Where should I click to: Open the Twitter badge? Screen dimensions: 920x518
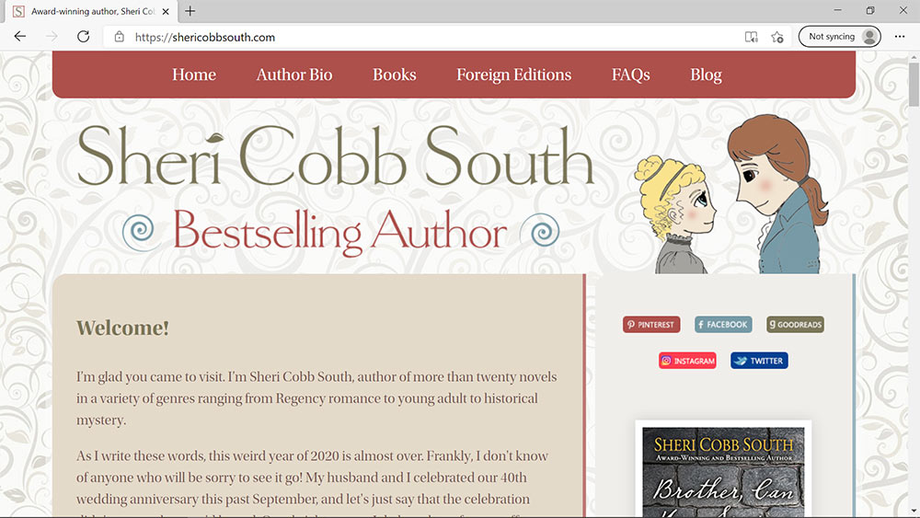[x=759, y=360]
